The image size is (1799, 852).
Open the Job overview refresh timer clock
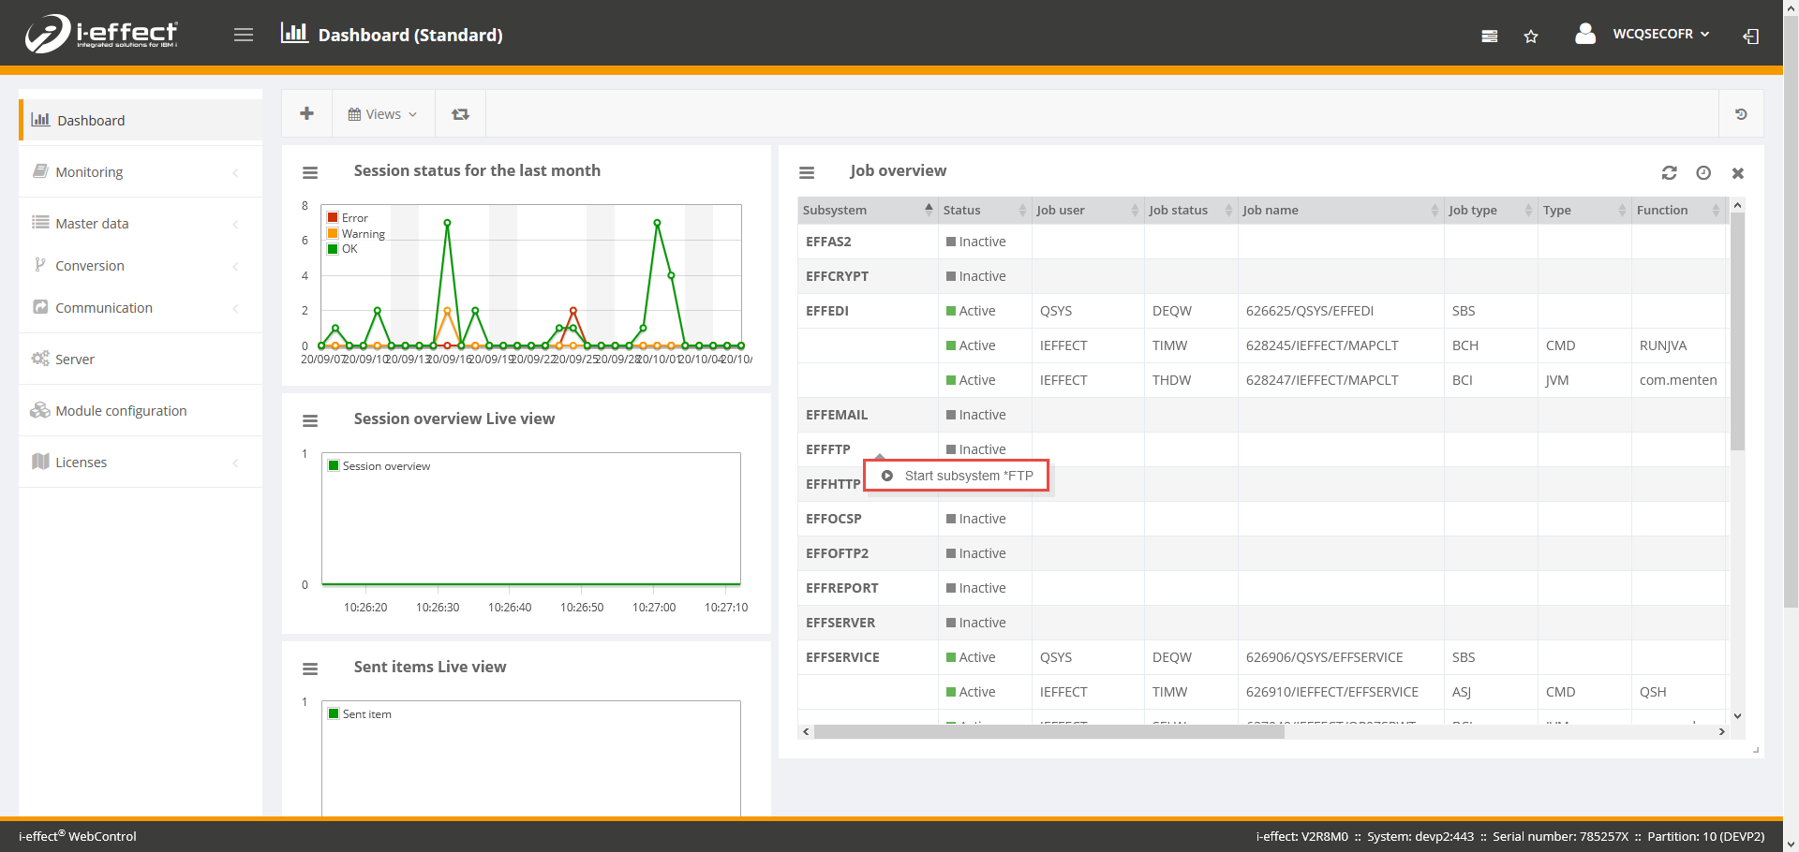[1703, 173]
